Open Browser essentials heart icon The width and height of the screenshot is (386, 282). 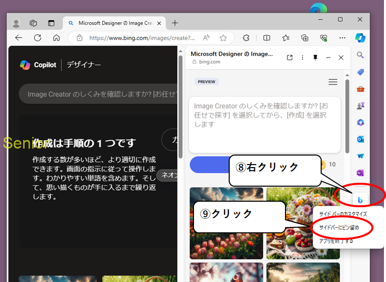324,38
